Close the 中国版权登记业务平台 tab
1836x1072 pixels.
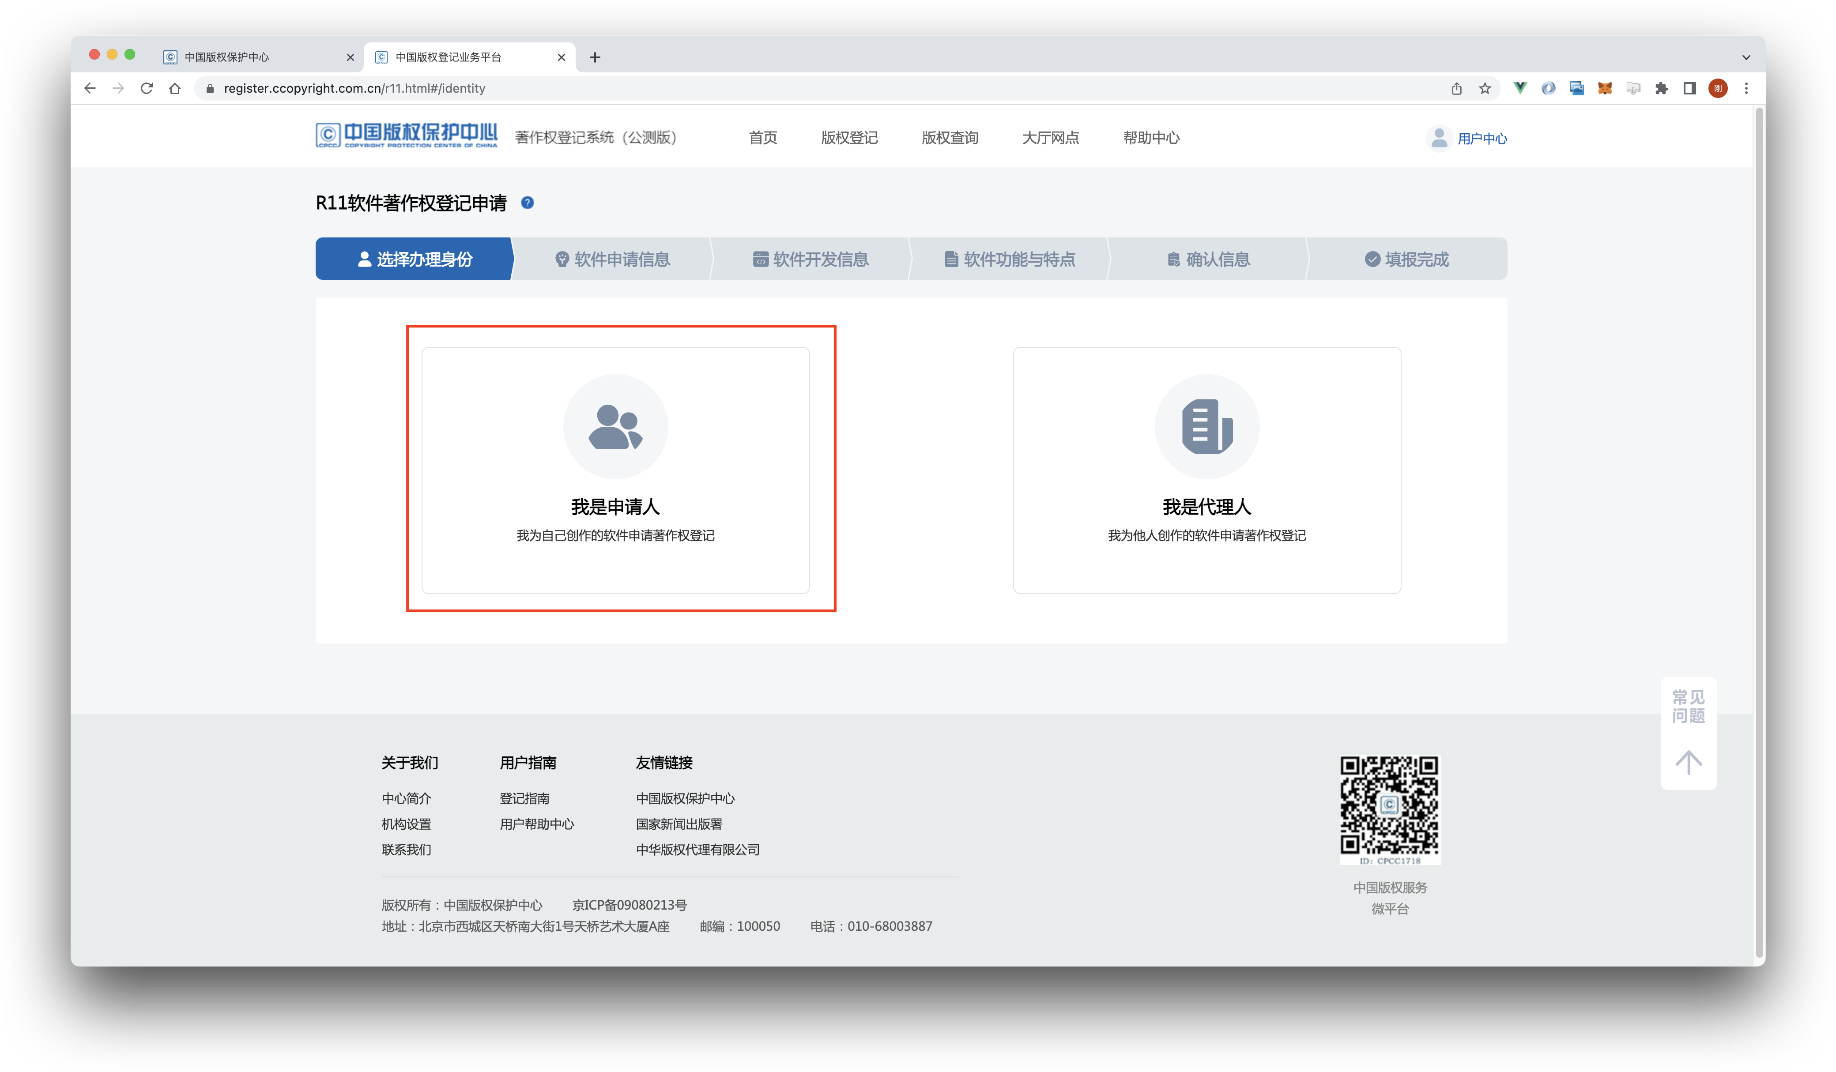coord(562,57)
